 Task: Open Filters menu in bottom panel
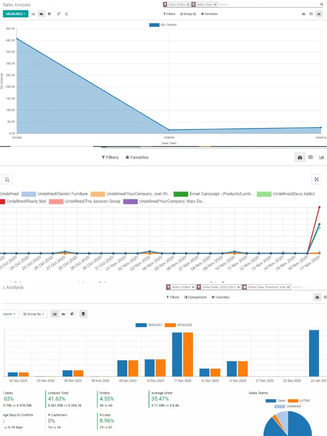(x=173, y=297)
